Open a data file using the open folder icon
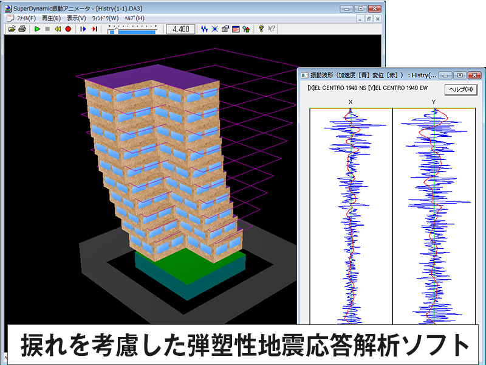 click(11, 29)
